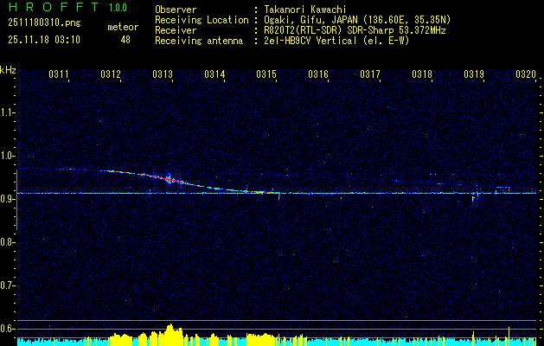Click the tallest yellow power peak at bottom
The image size is (544, 346).
(x=170, y=331)
